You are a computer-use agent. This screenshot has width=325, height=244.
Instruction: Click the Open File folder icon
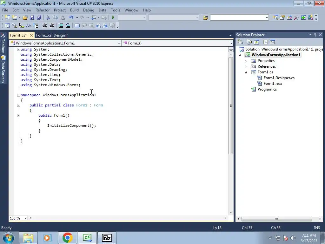point(25,18)
